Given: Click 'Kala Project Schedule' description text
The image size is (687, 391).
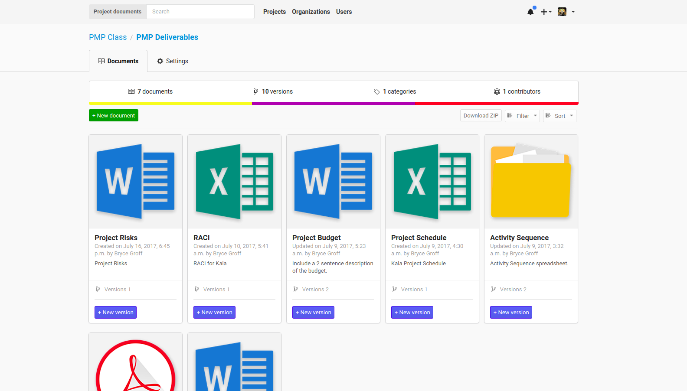Looking at the screenshot, I should coord(419,264).
